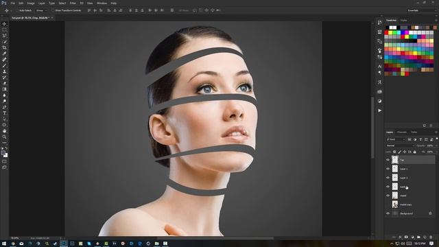Screen dimensions: 439x247
Task: Select the Crop tool
Action: tap(4, 47)
